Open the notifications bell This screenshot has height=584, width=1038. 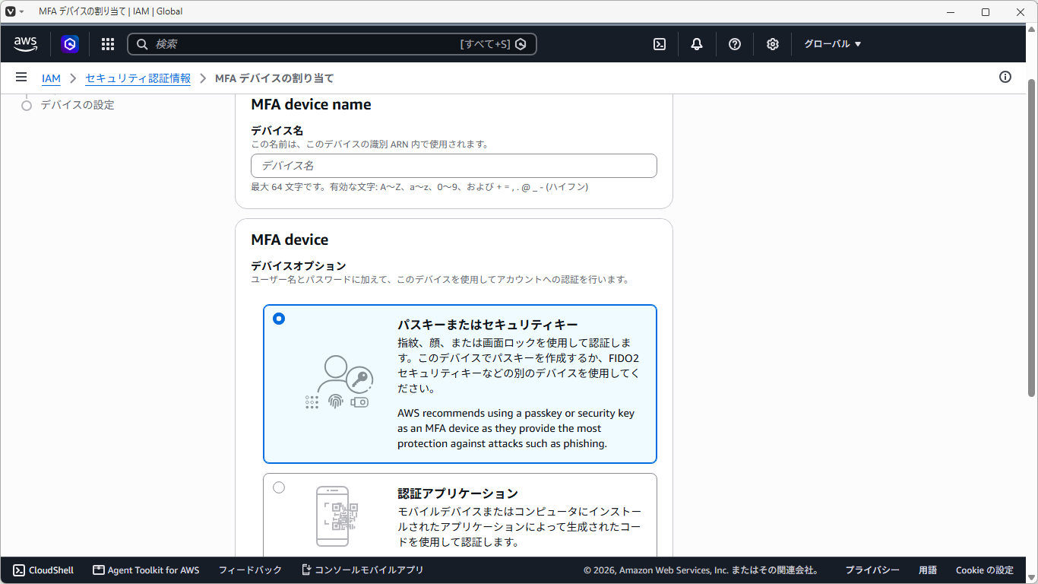697,44
